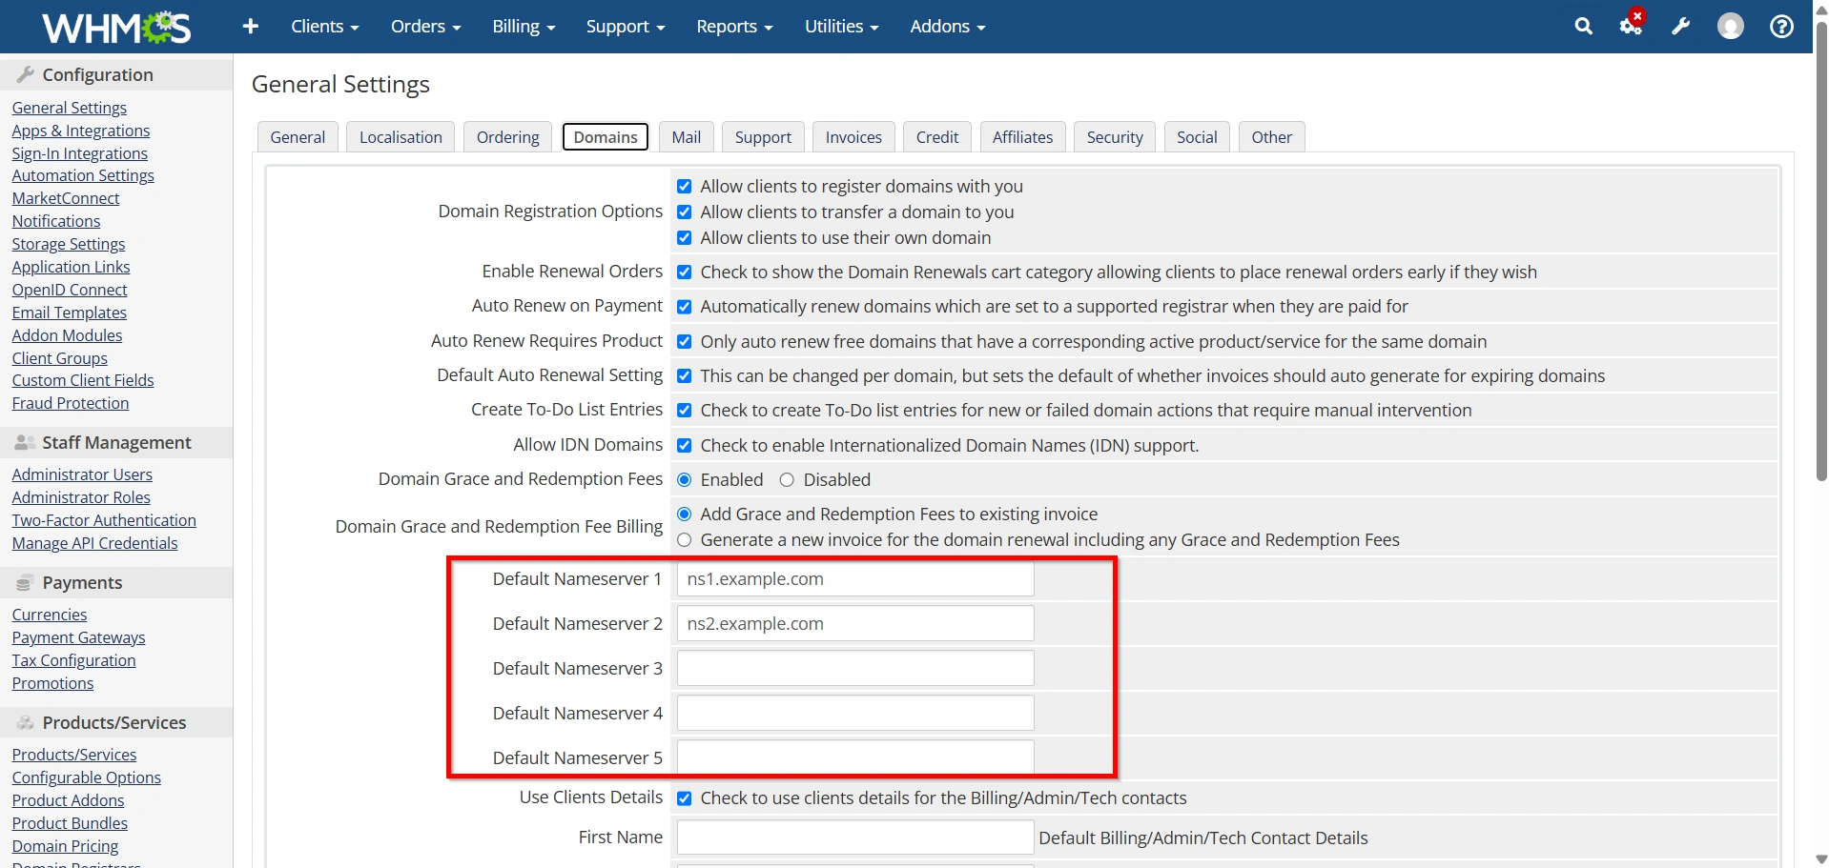1829x868 pixels.
Task: Open the Reports dropdown menu
Action: click(x=734, y=27)
